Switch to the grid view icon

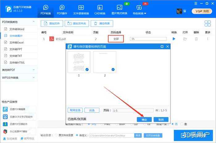tap(207, 23)
